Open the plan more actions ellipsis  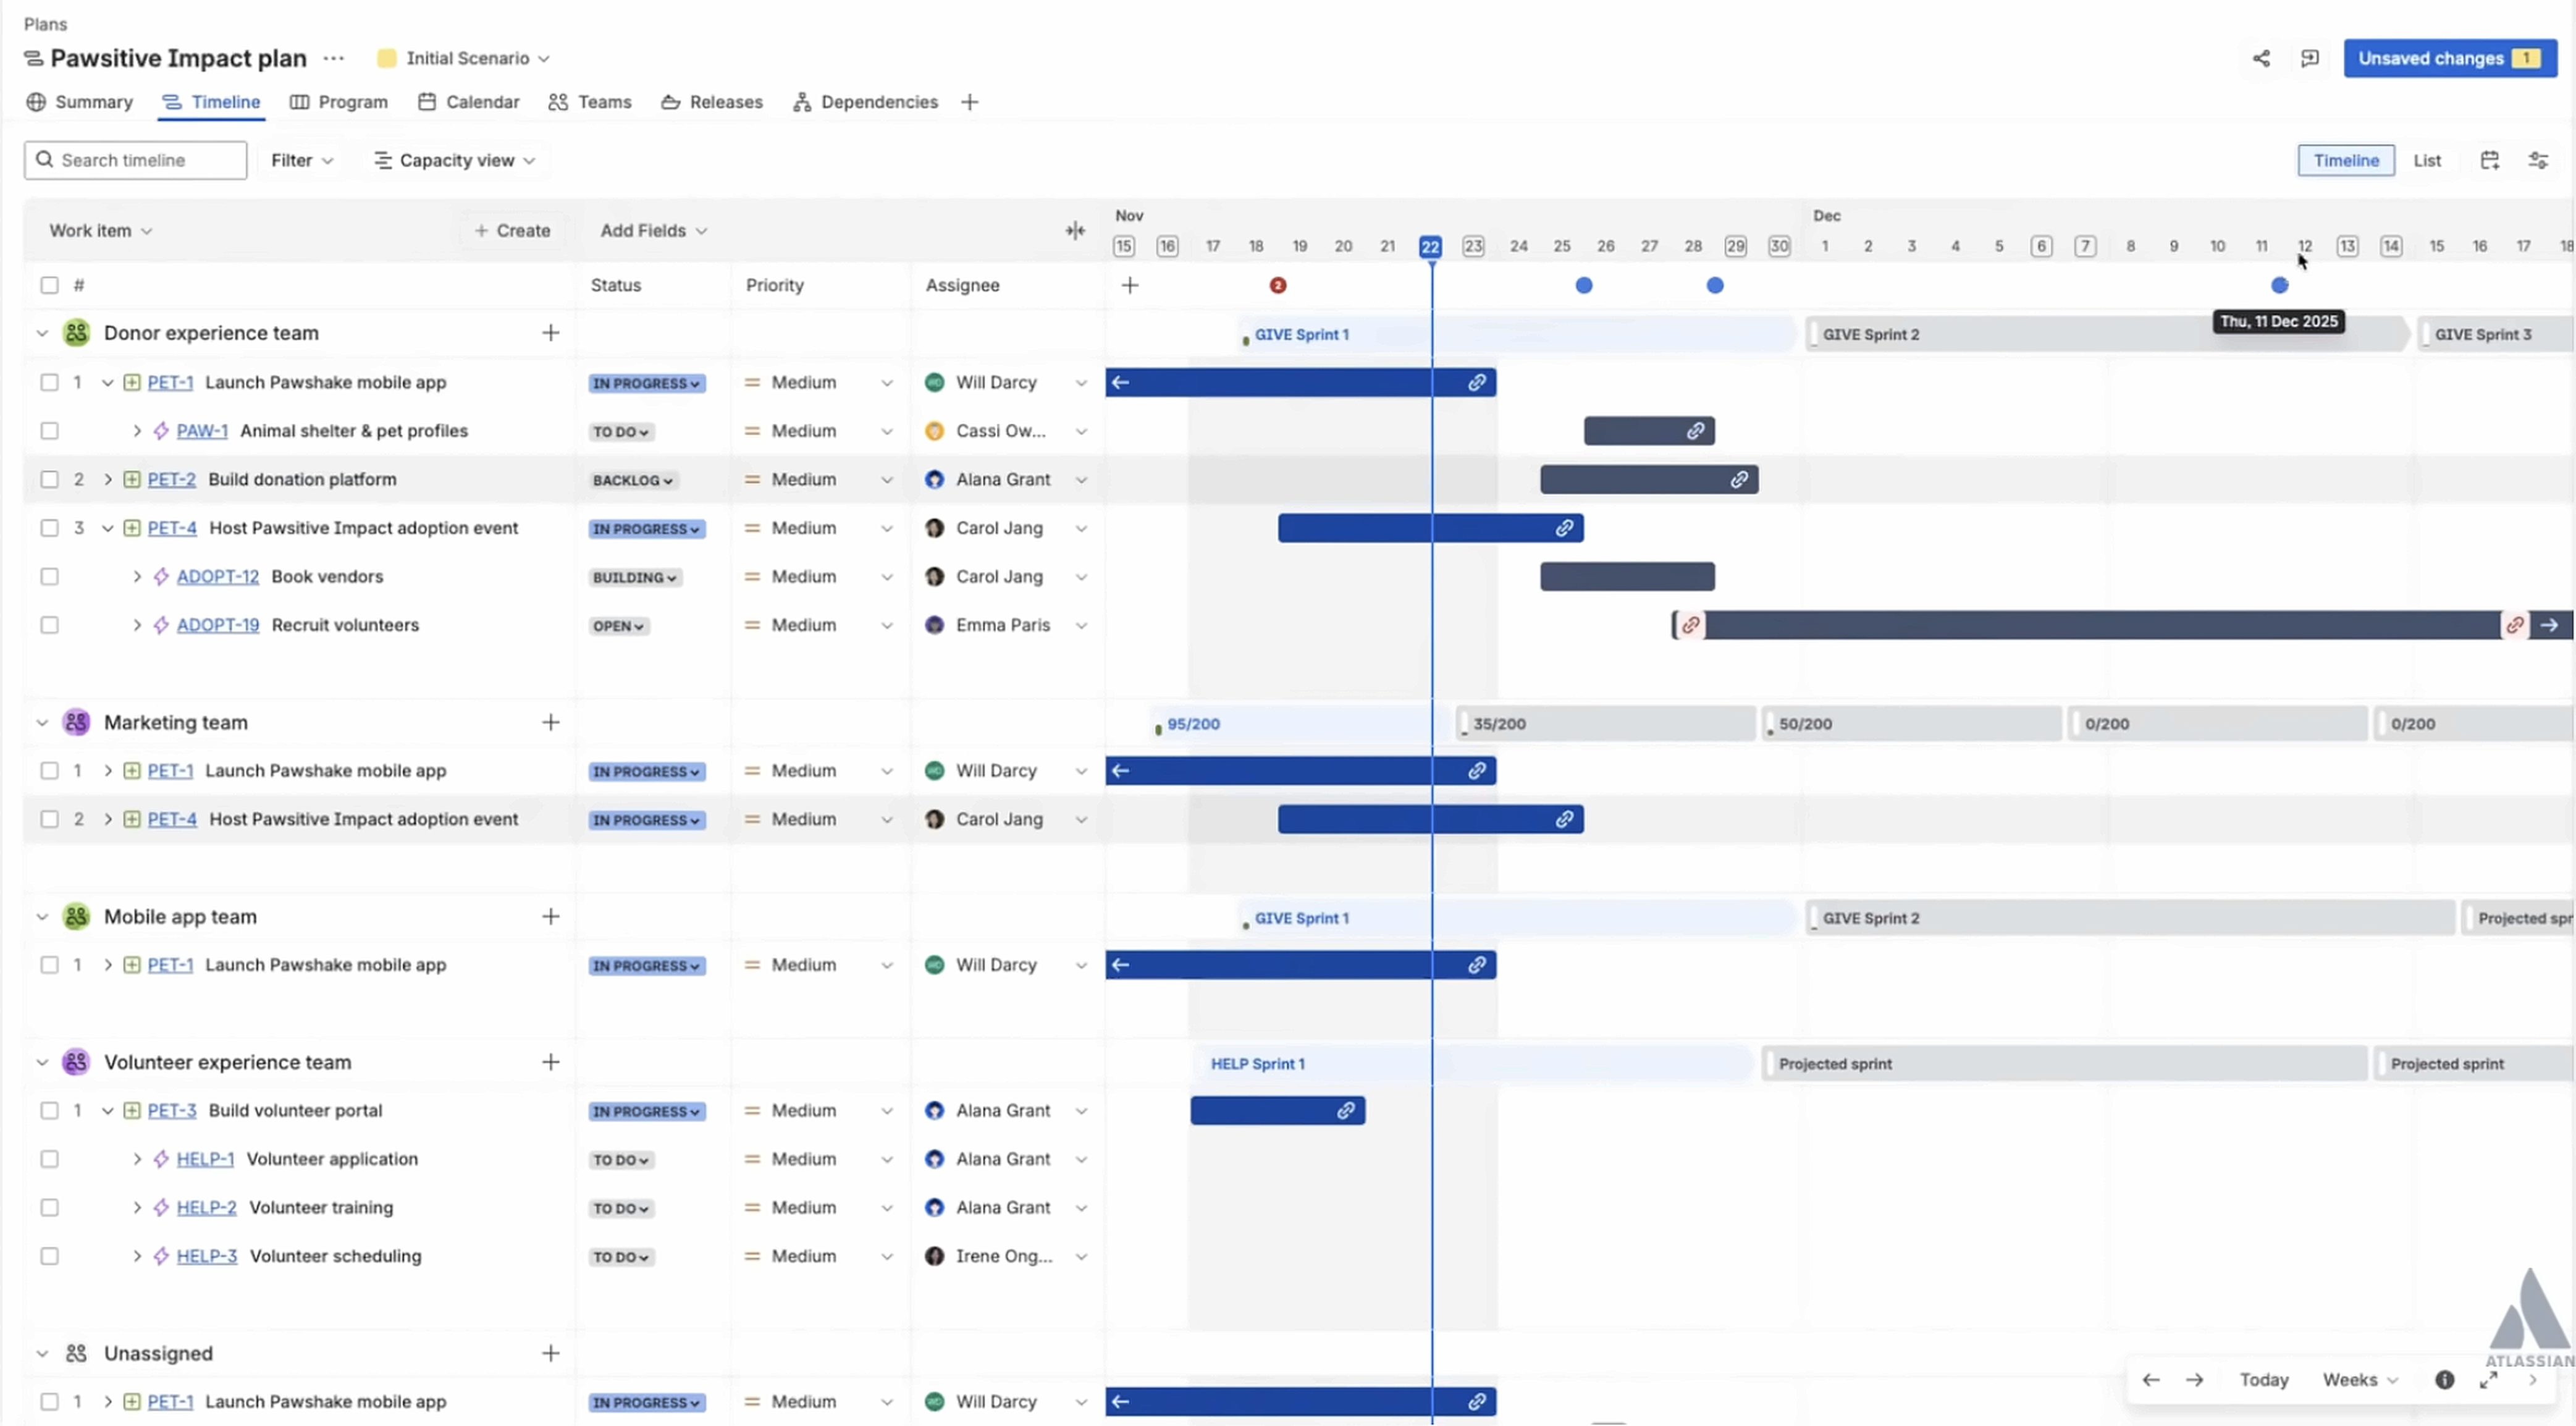click(334, 58)
